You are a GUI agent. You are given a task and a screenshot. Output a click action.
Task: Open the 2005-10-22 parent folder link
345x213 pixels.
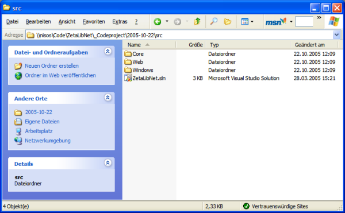[39, 112]
